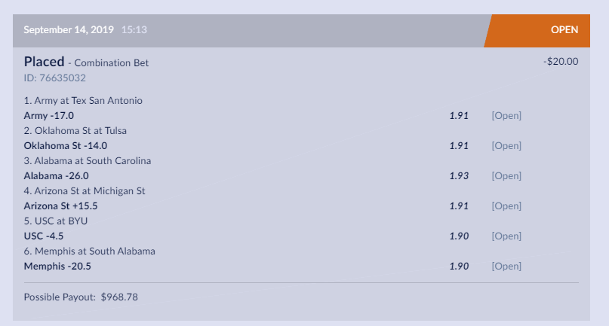609x326 pixels.
Task: Click the bet ID 76635032
Action: point(55,78)
